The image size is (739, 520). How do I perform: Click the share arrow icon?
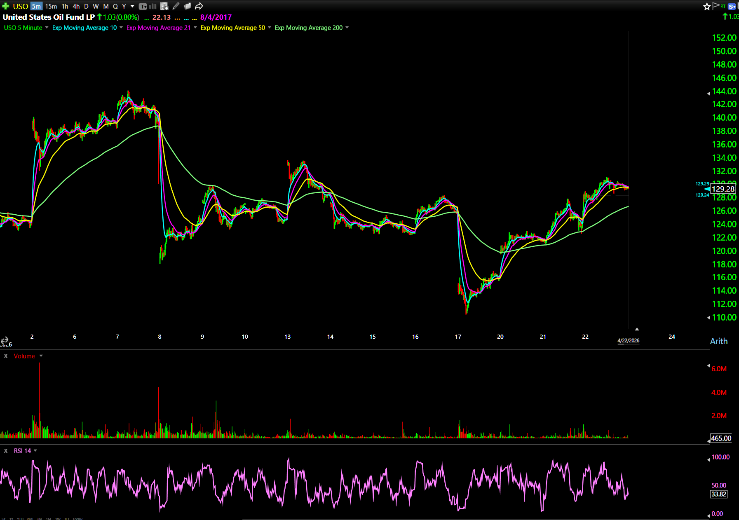coord(199,6)
